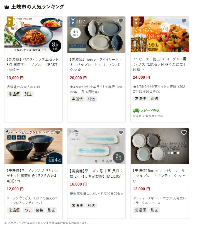The image size is (197, 230).
Task: Open the ramen bowl and spoon image
Action: pyautogui.click(x=33, y=146)
